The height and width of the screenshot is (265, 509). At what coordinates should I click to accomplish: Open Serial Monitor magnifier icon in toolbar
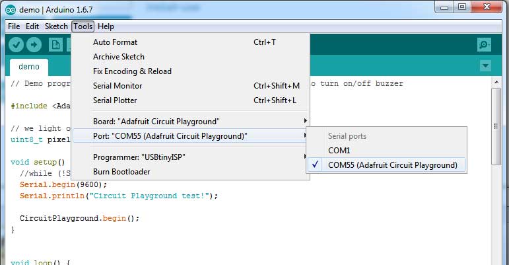(485, 45)
